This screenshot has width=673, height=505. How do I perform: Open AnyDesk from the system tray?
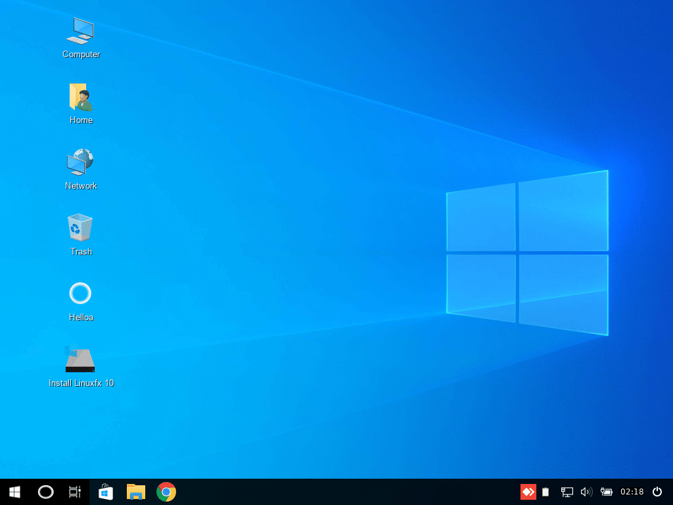[x=528, y=491]
